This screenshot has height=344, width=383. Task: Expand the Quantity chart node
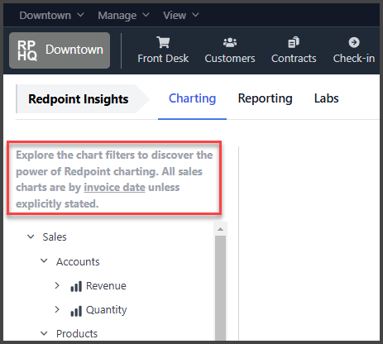(x=57, y=309)
